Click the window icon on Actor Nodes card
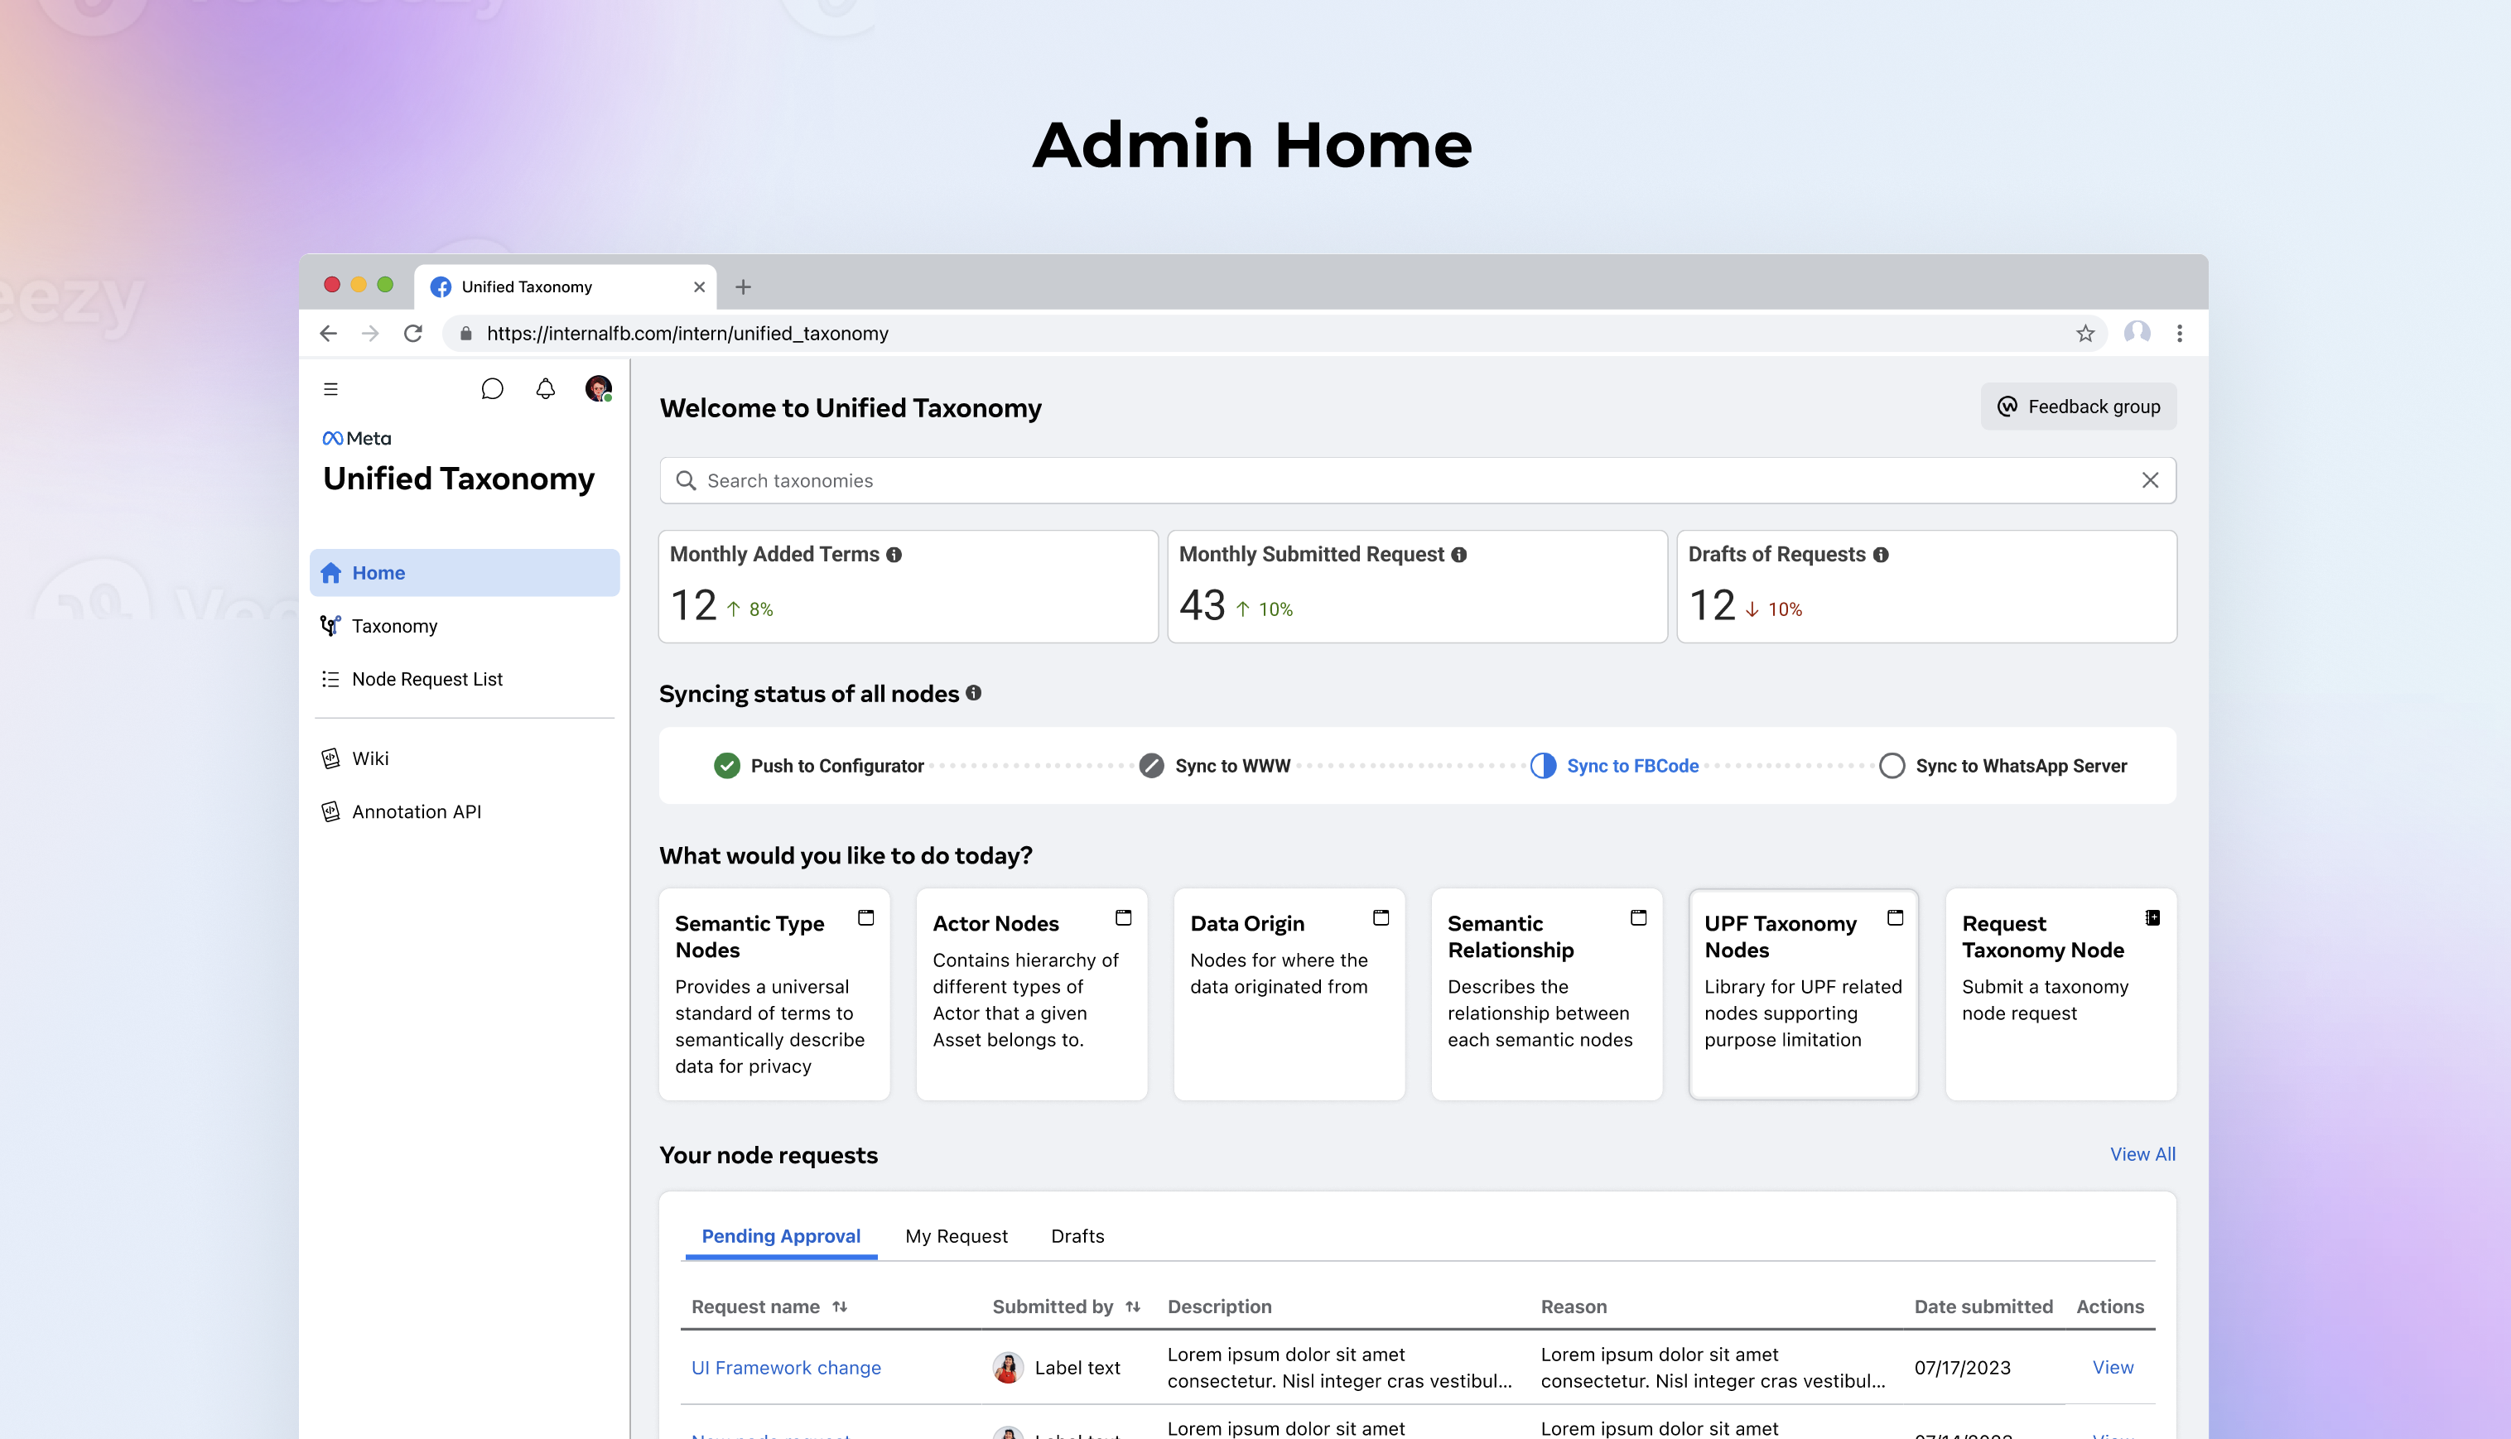2511x1439 pixels. [x=1123, y=918]
